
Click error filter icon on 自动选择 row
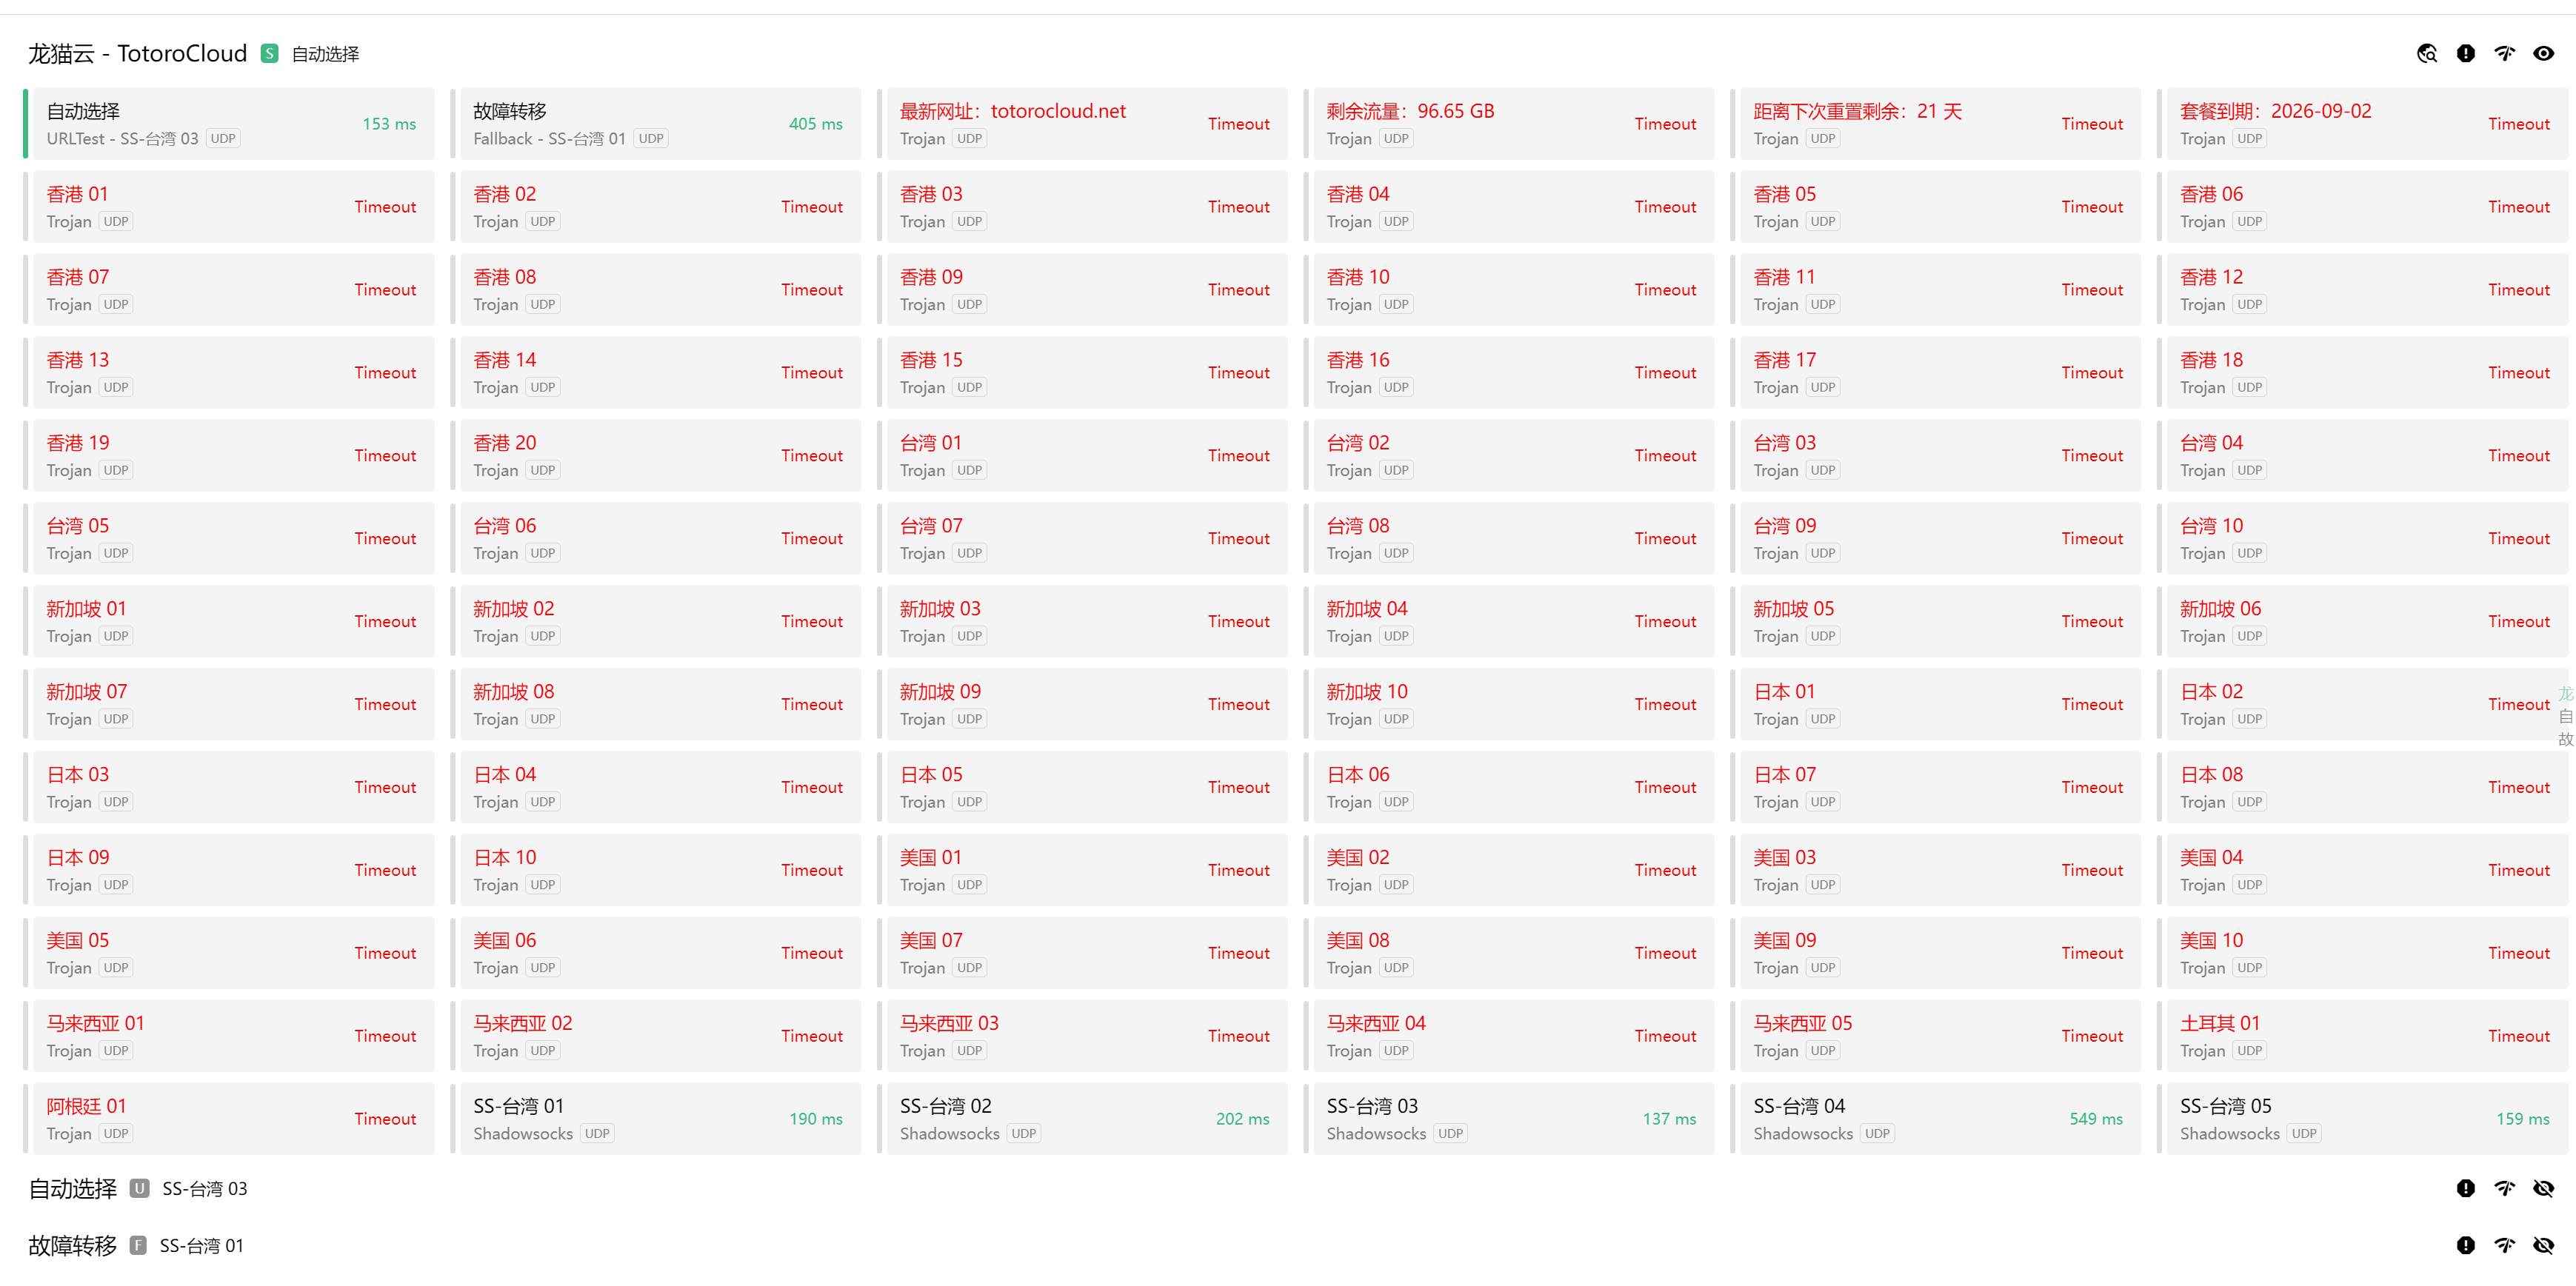(x=2465, y=1188)
